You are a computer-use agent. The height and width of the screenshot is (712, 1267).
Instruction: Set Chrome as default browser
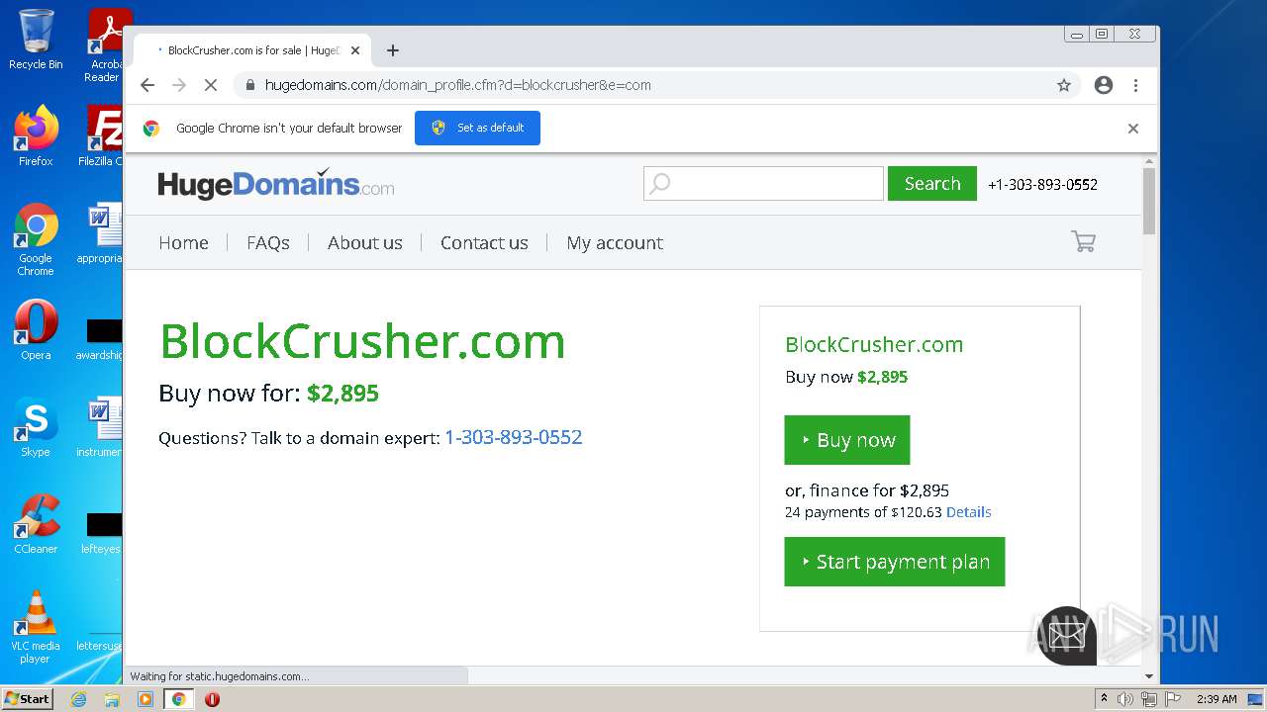pos(477,128)
